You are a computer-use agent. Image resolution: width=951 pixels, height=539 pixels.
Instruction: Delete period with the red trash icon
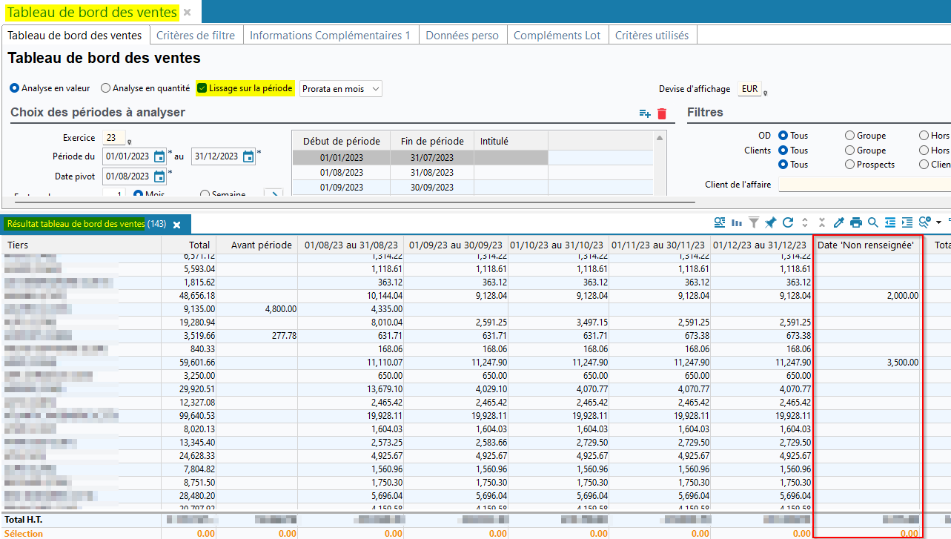pyautogui.click(x=662, y=113)
